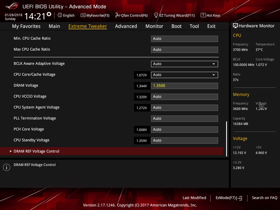
Task: Click the 01/28/2018 date display
Action: pos(14,15)
